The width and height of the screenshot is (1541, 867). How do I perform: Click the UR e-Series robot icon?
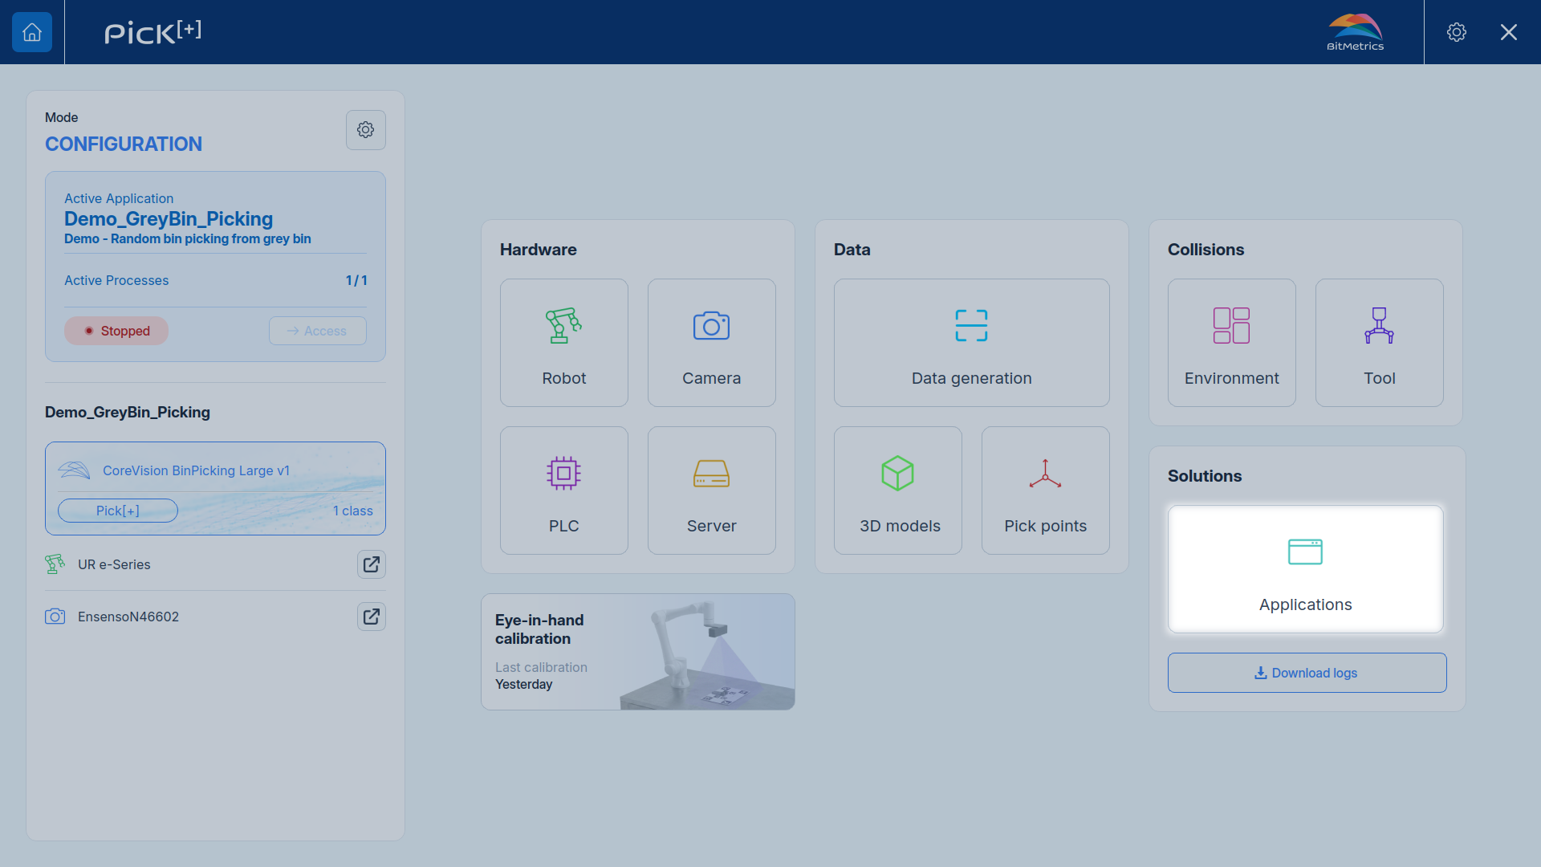(x=55, y=564)
